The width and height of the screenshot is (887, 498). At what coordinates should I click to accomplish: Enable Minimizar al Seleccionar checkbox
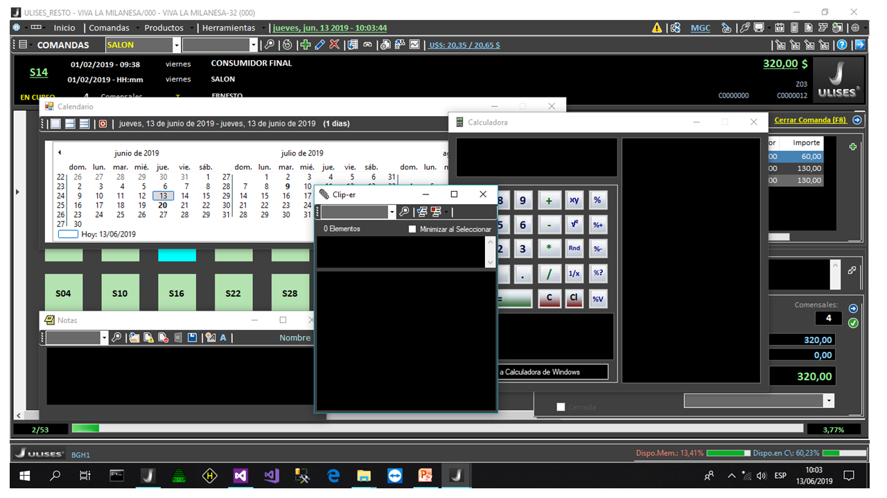[x=412, y=229]
